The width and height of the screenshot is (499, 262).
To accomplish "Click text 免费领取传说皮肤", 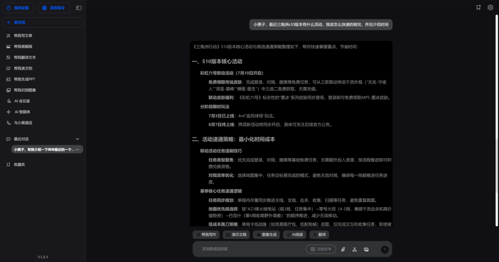I will [225, 82].
